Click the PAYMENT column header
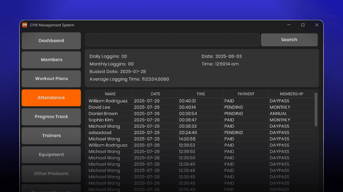343x192 pixels. pyautogui.click(x=246, y=94)
